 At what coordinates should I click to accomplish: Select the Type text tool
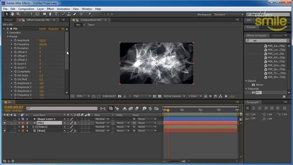pyautogui.click(x=56, y=14)
